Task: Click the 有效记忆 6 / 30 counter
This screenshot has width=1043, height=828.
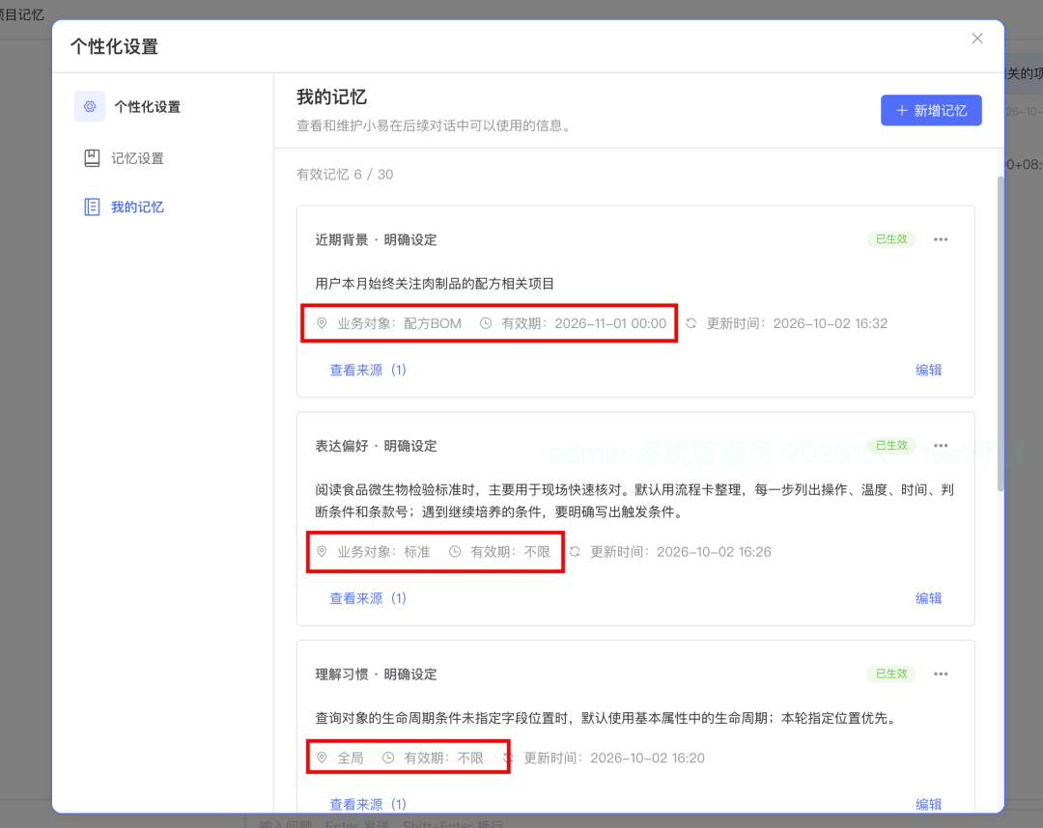Action: pyautogui.click(x=345, y=174)
